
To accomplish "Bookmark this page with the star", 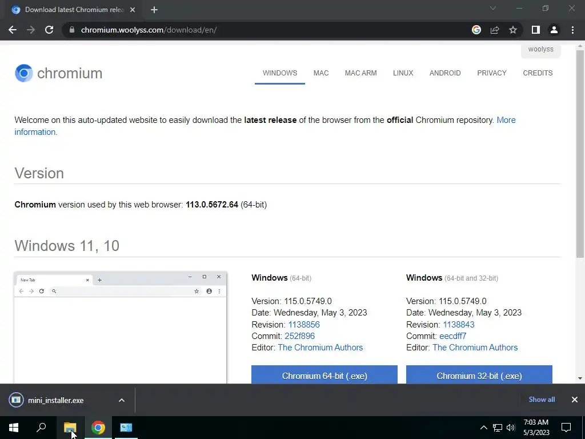I will click(513, 30).
